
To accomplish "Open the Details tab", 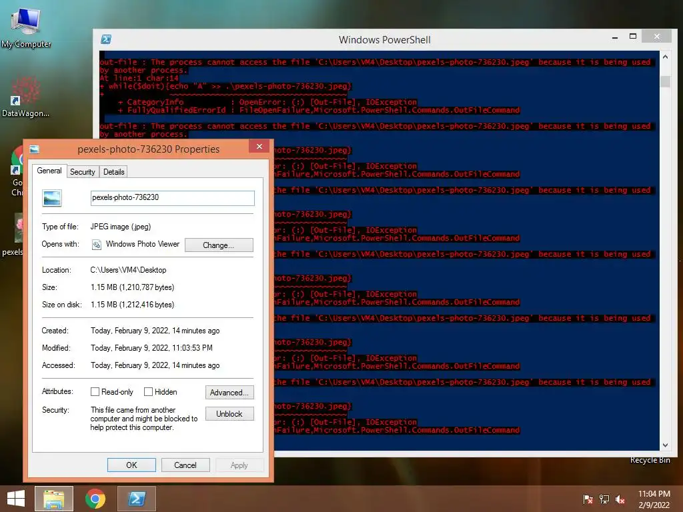I will pyautogui.click(x=113, y=172).
